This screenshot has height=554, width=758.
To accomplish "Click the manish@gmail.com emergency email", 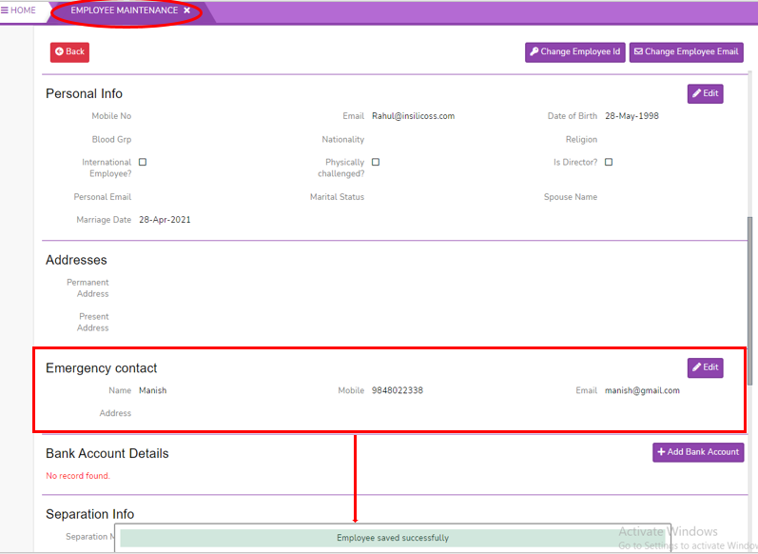I will click(x=642, y=390).
